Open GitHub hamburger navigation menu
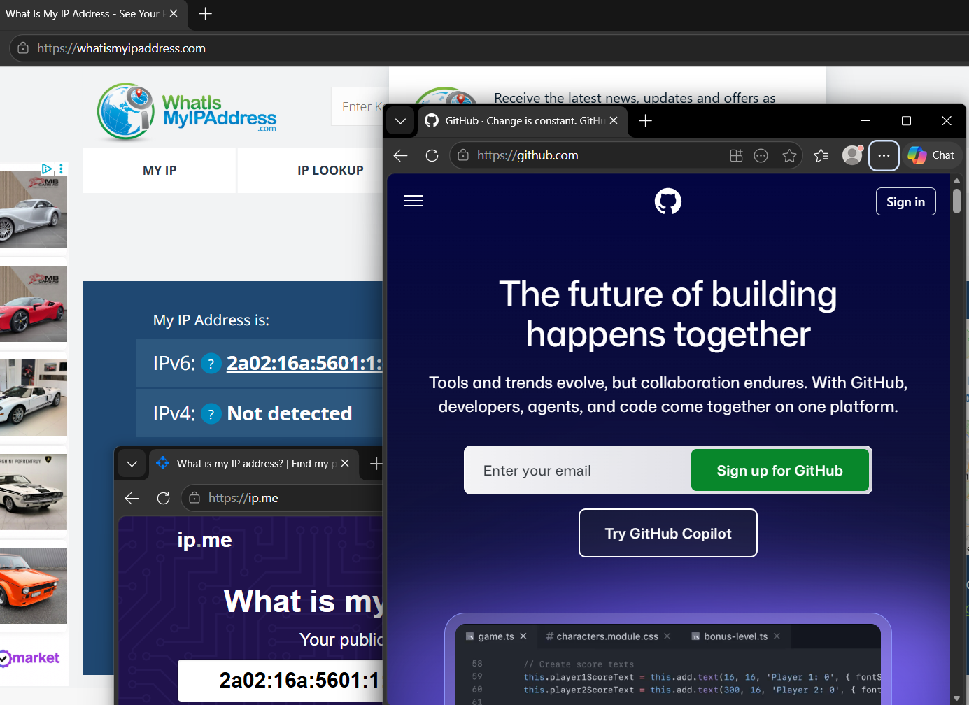This screenshot has width=969, height=705. 413,201
